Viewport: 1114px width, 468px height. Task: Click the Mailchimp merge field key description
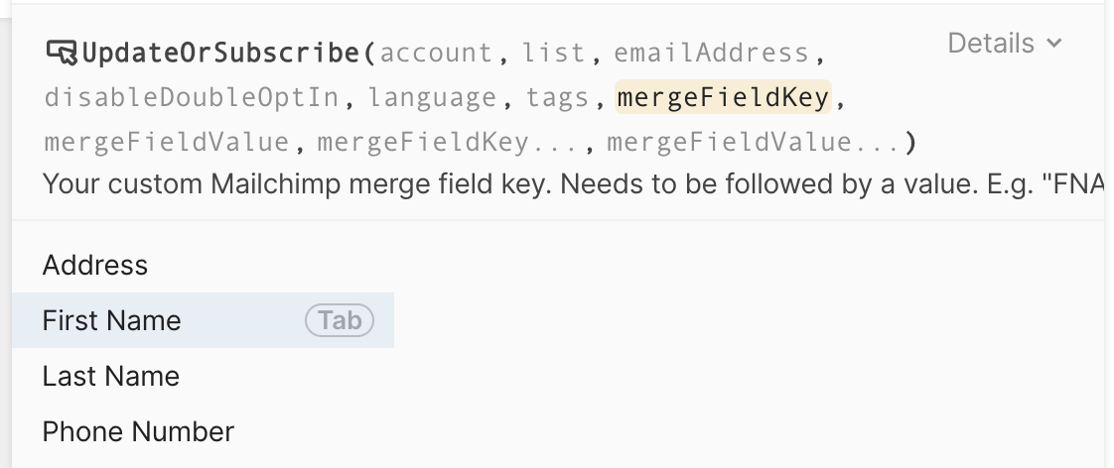(x=556, y=184)
